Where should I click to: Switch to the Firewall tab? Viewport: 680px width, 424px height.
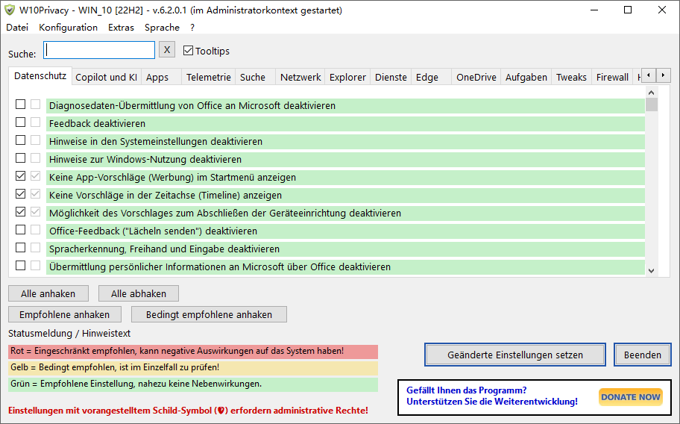click(x=612, y=77)
